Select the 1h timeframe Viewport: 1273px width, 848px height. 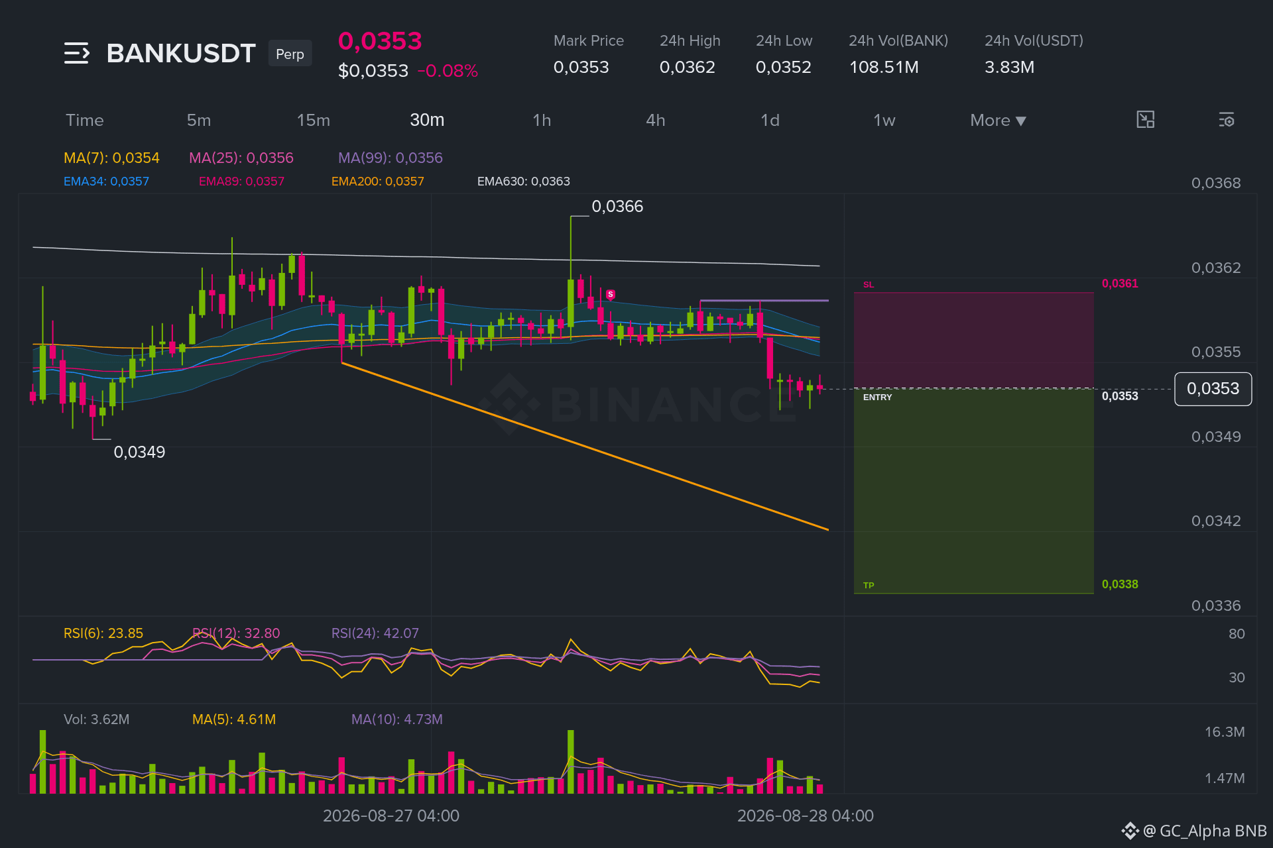542,121
